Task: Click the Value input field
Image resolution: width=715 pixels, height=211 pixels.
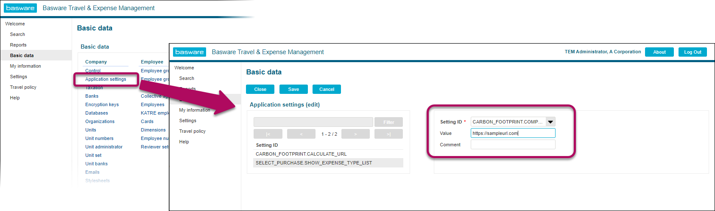Action: tap(513, 133)
